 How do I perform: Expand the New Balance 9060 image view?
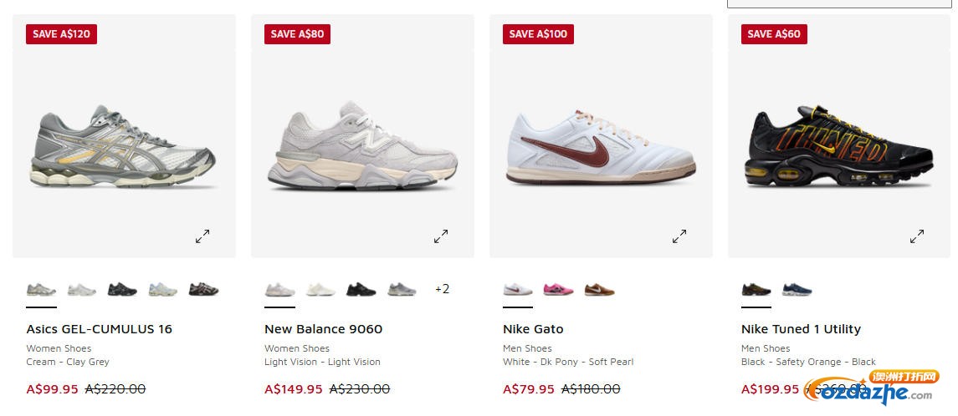tap(441, 236)
